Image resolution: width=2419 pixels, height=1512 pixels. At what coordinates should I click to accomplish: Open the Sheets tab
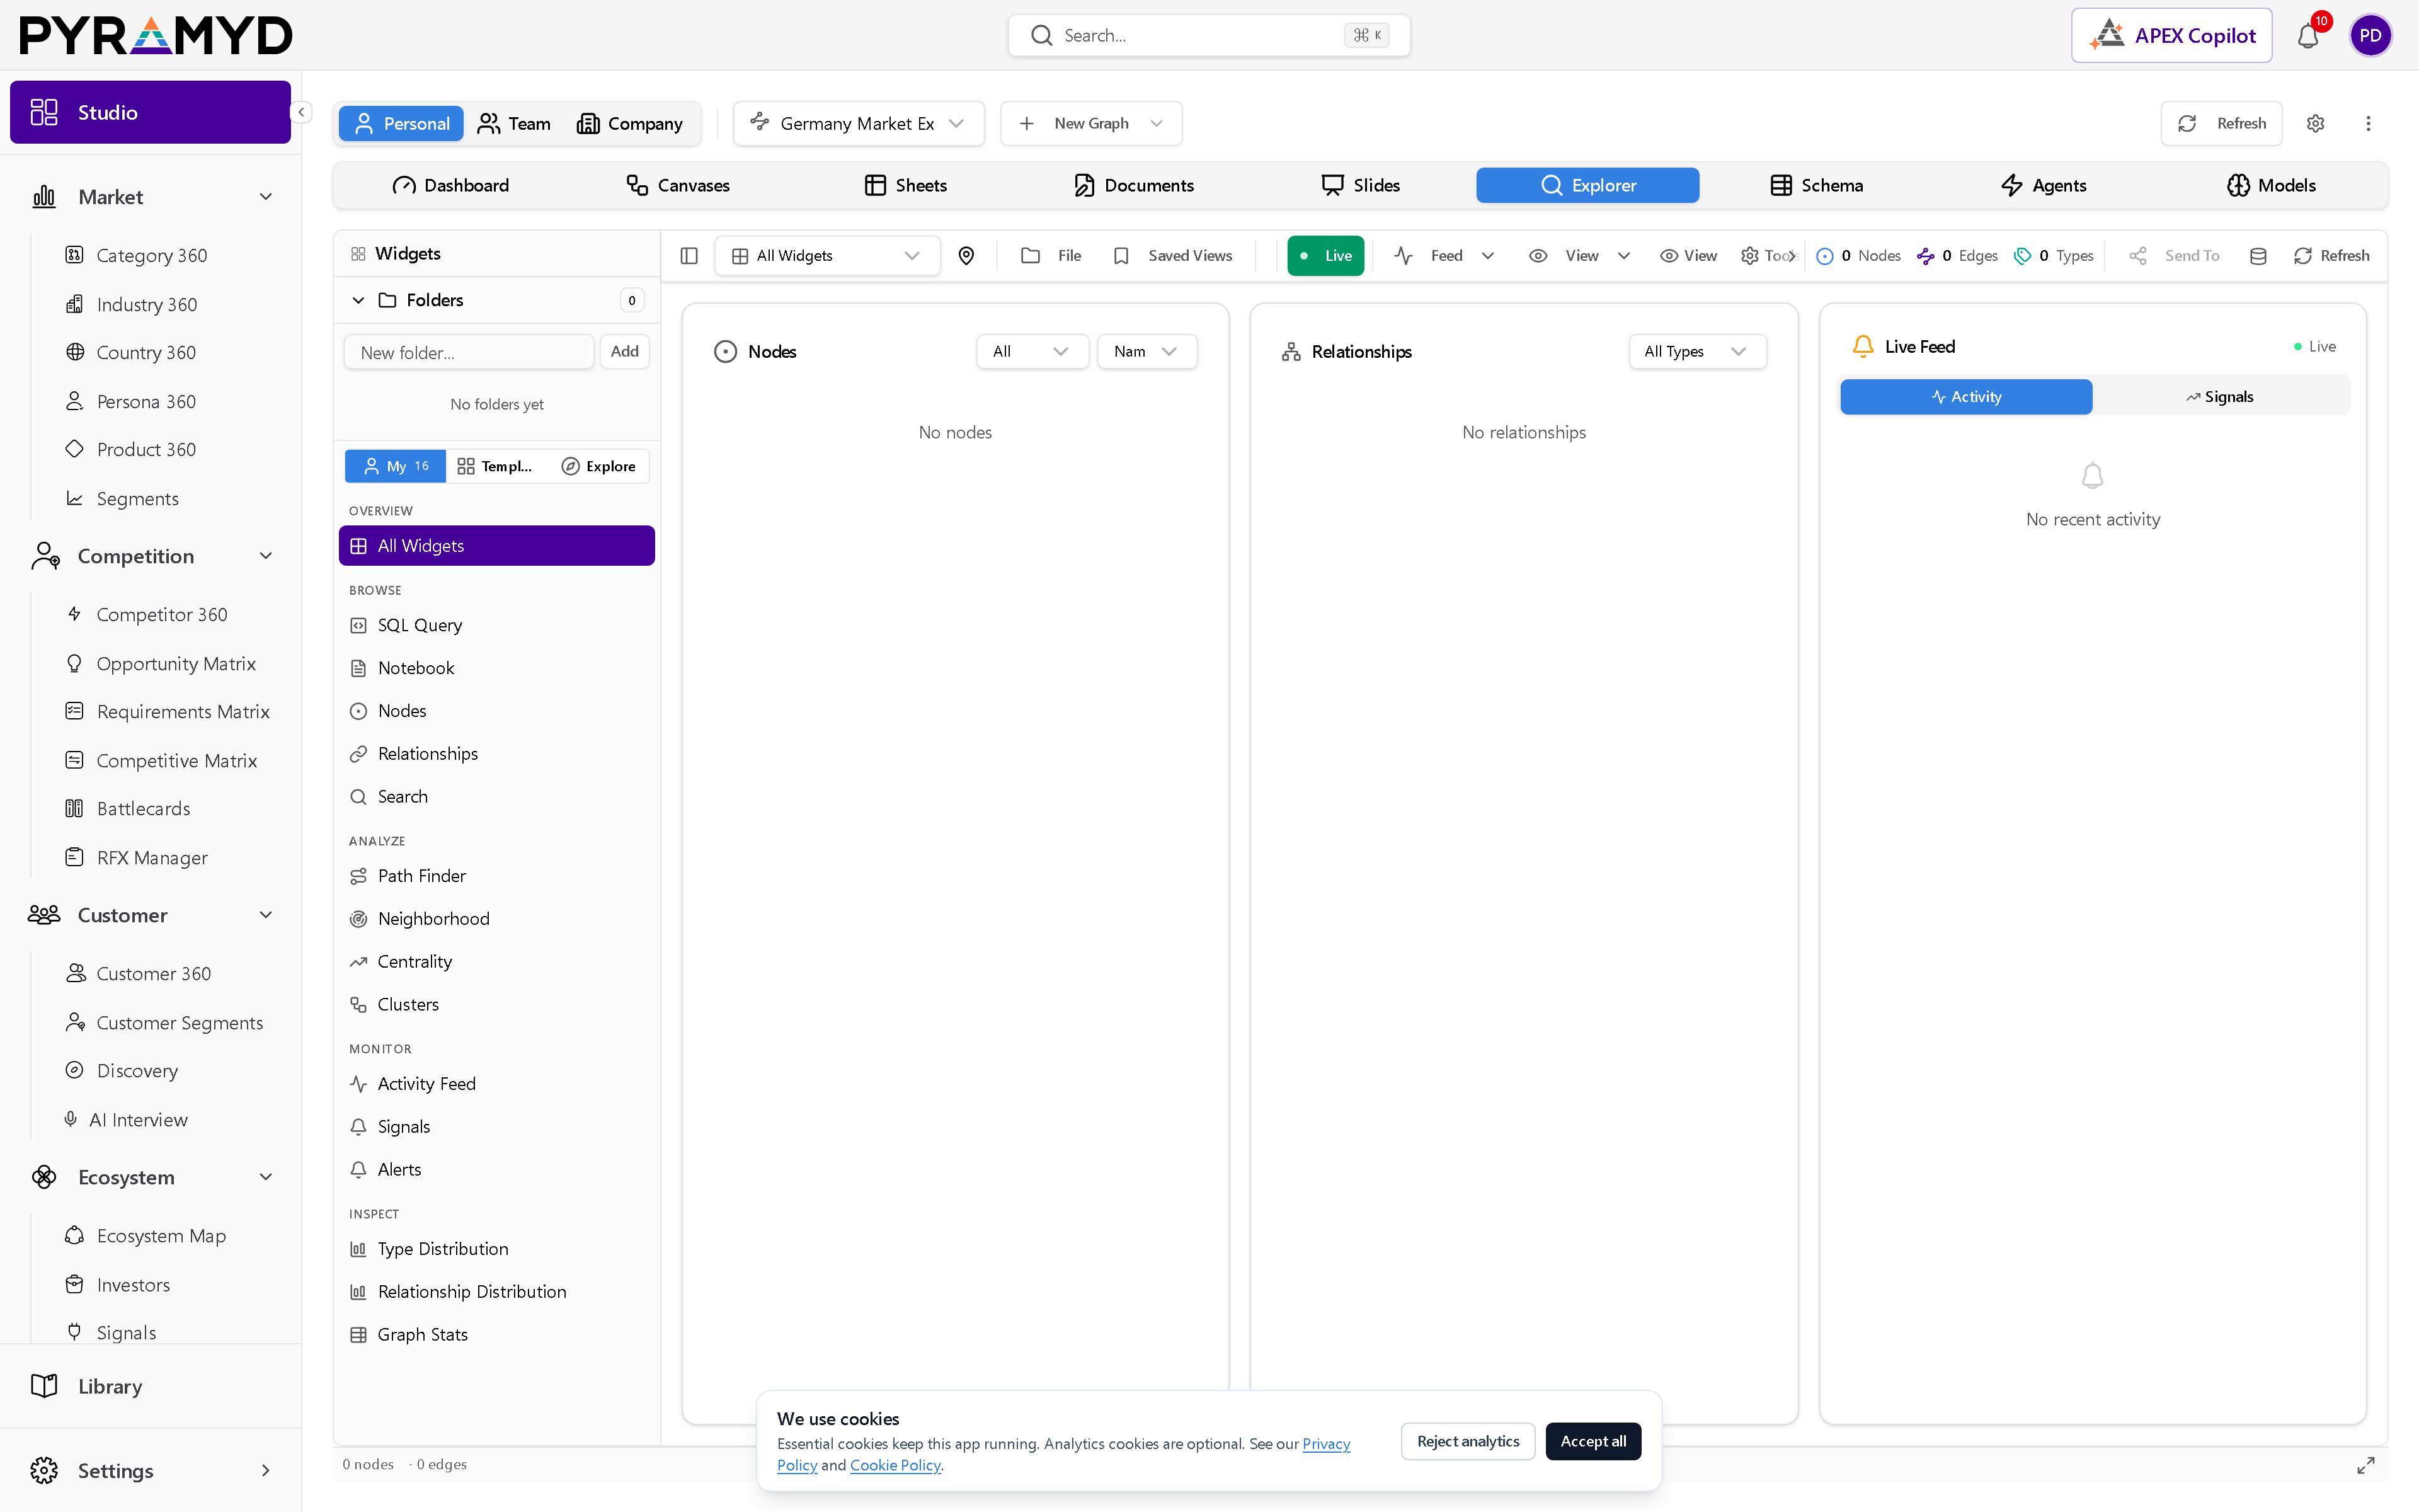(906, 185)
